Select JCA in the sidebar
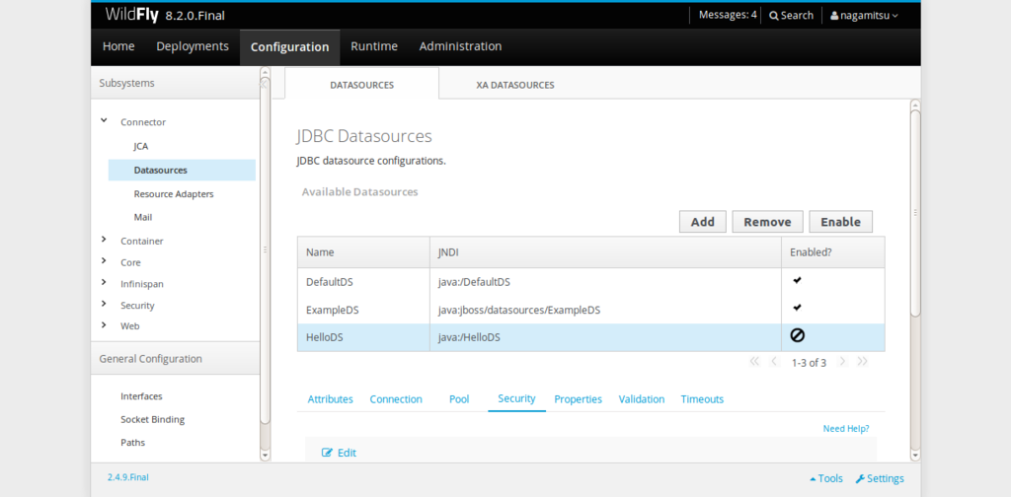The image size is (1011, 497). pos(141,146)
